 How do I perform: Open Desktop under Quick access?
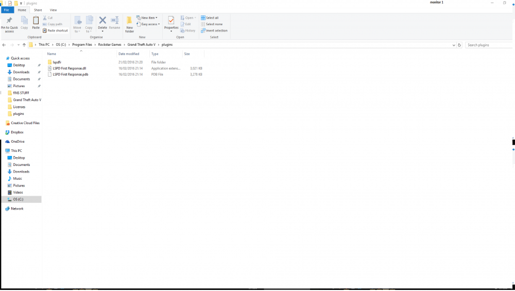click(19, 65)
